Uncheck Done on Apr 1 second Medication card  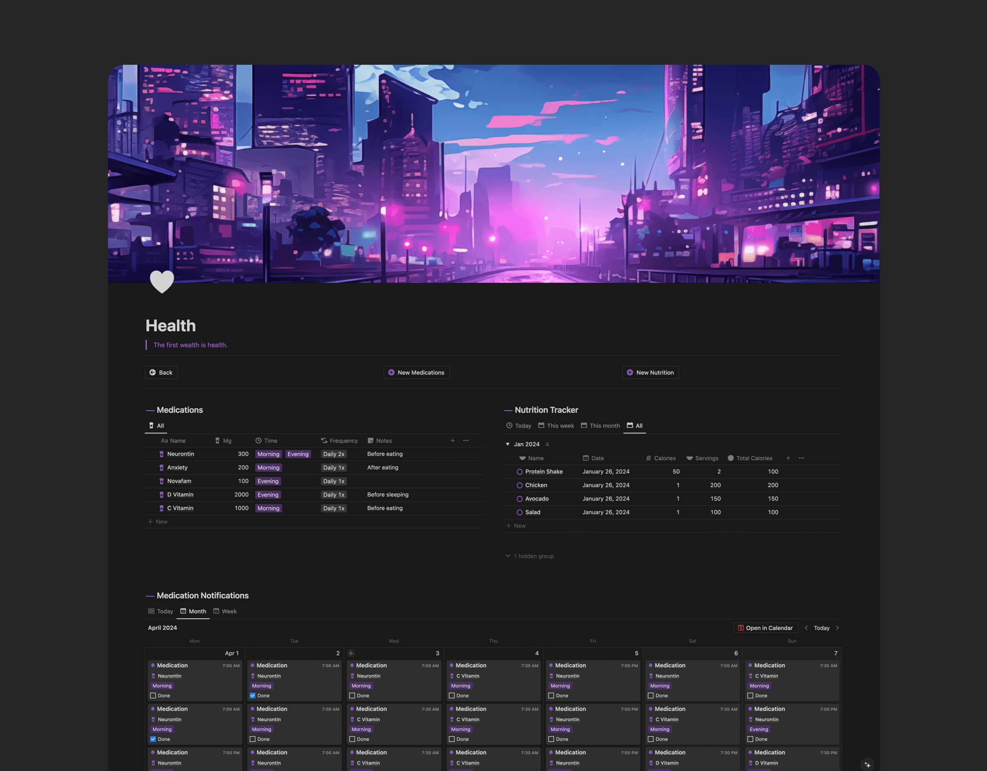click(x=153, y=739)
